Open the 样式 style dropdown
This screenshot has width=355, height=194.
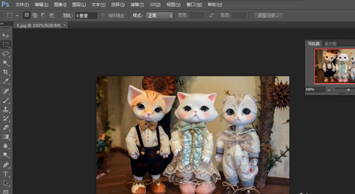[x=159, y=16]
